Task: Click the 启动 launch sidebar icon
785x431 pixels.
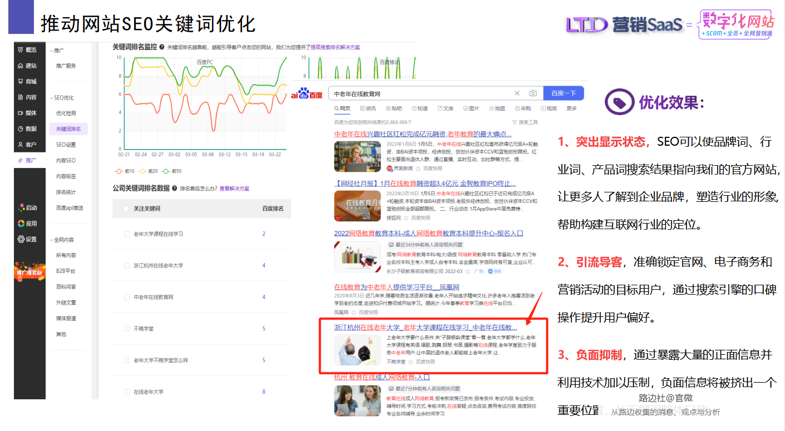Action: (x=21, y=207)
